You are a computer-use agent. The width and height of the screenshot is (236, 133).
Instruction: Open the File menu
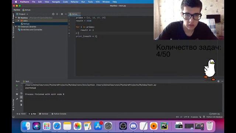(34, 2)
